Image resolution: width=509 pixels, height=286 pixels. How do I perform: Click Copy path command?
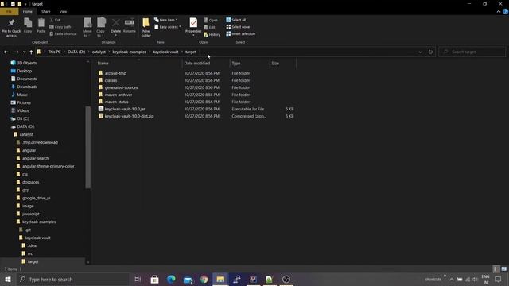(x=60, y=27)
